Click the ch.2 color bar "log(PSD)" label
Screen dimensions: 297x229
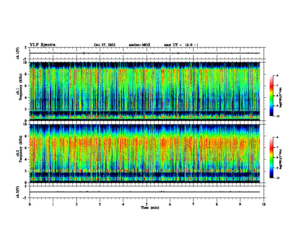click(x=281, y=159)
